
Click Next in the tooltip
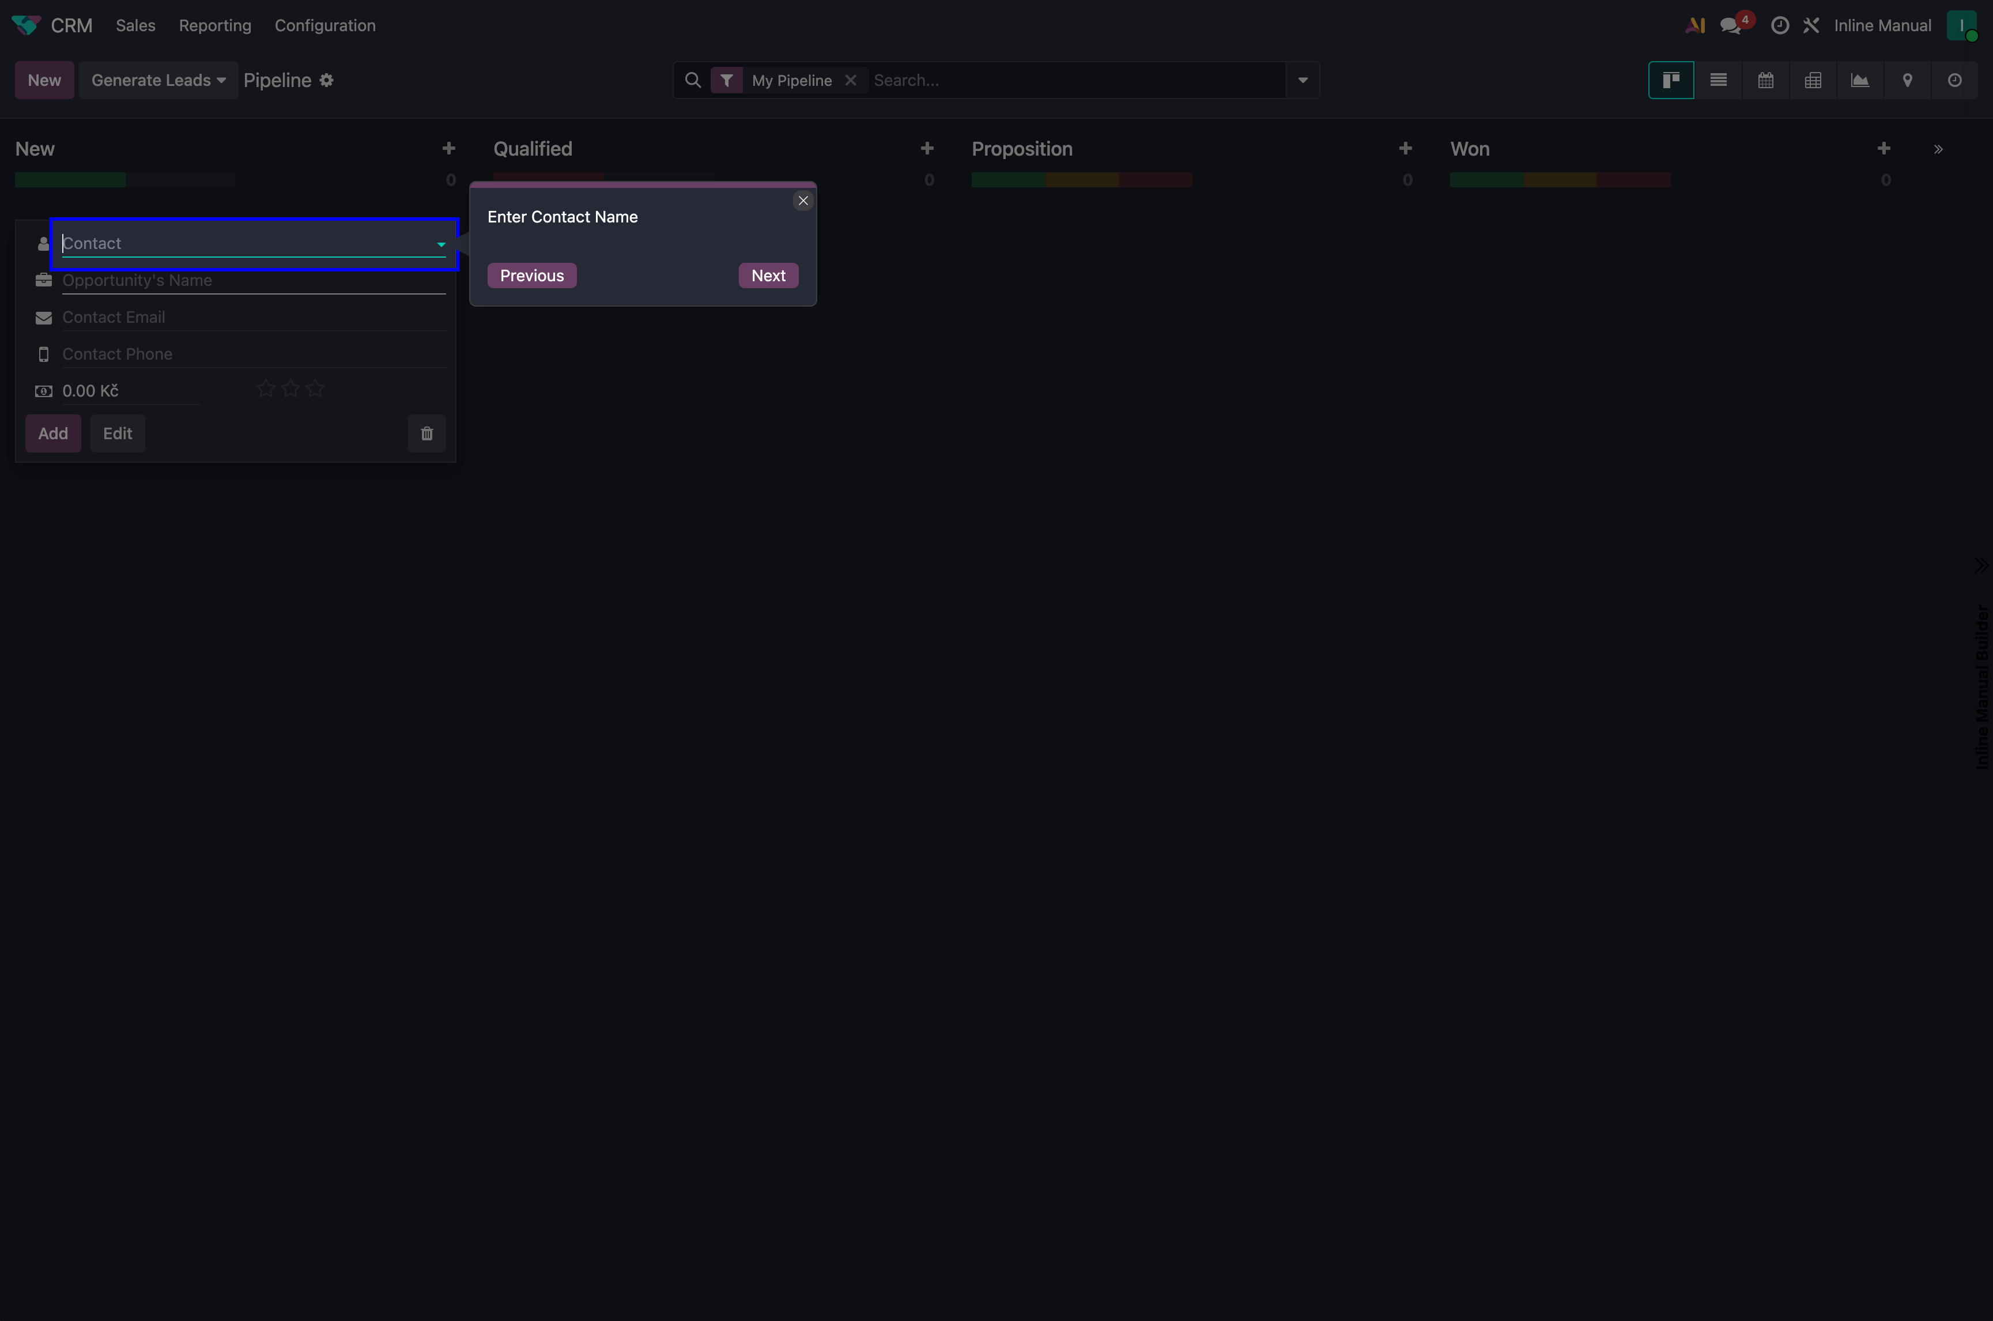(x=768, y=275)
